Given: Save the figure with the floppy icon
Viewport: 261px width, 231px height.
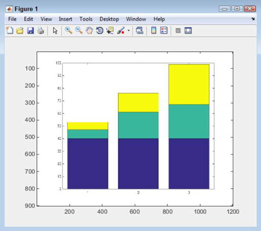Looking at the screenshot, I should click(30, 31).
